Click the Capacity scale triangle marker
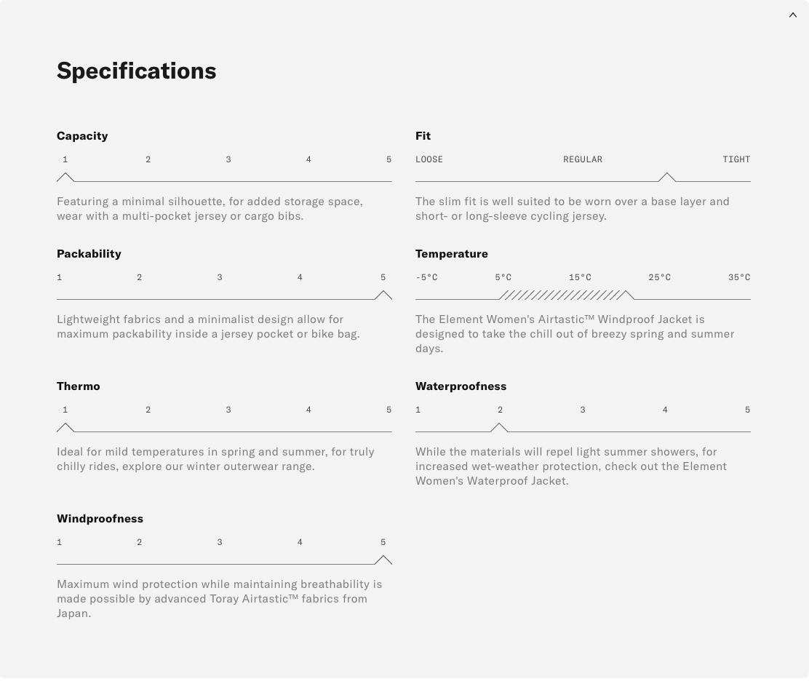The image size is (809, 684). [65, 178]
